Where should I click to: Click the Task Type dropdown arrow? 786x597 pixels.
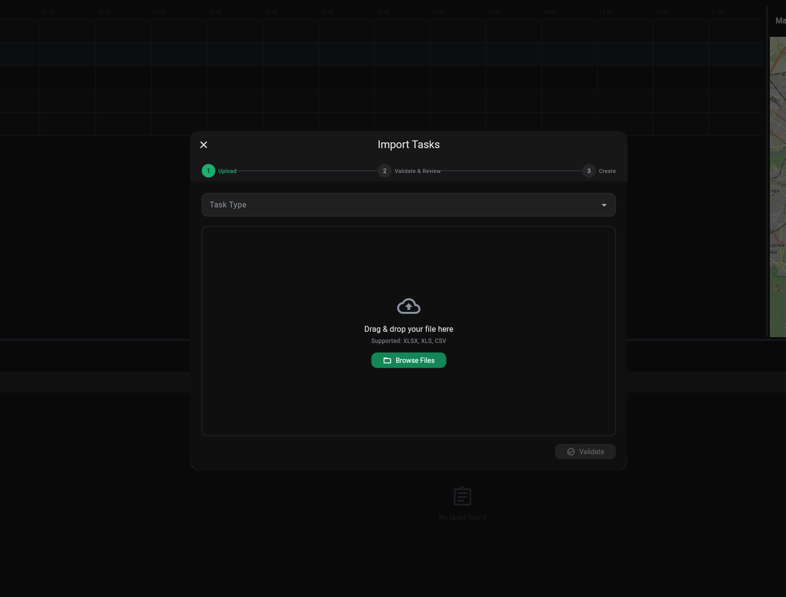tap(604, 205)
